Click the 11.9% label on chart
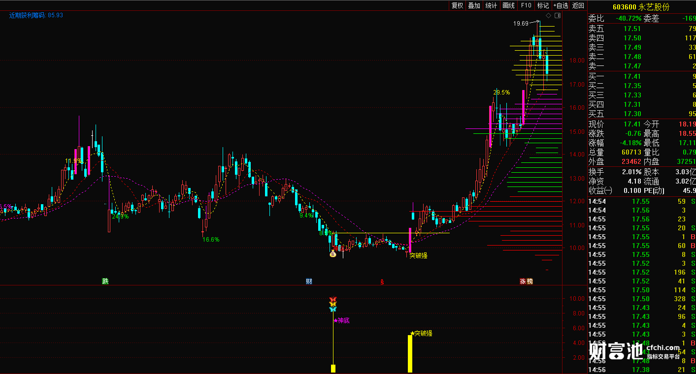The height and width of the screenshot is (374, 696). [74, 161]
